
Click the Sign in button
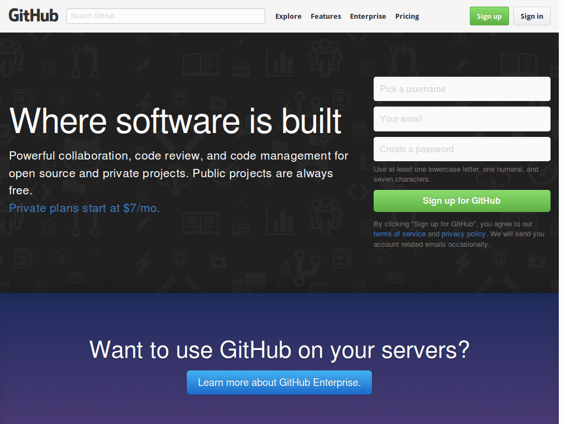[531, 16]
